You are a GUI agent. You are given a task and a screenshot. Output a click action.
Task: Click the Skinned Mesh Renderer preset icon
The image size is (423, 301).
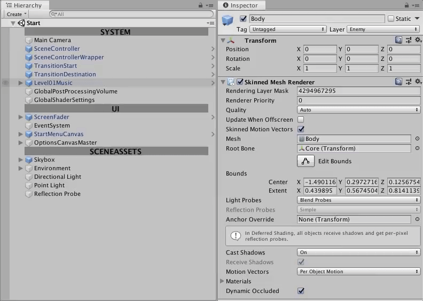point(409,82)
